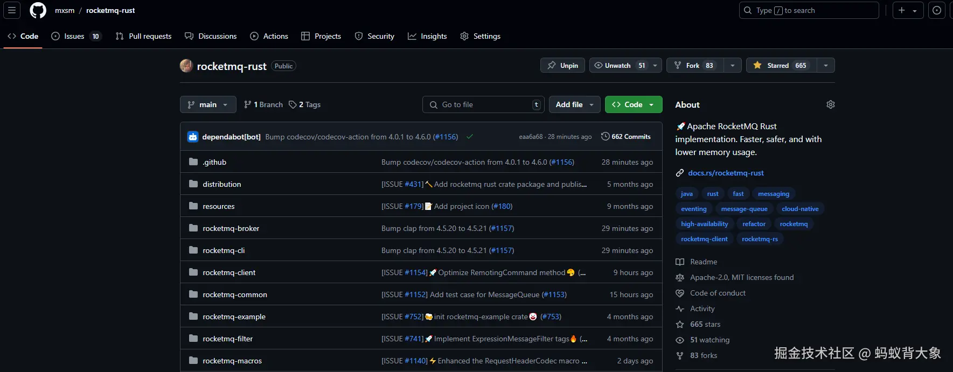Open the Insights tab
953x372 pixels.
[427, 36]
